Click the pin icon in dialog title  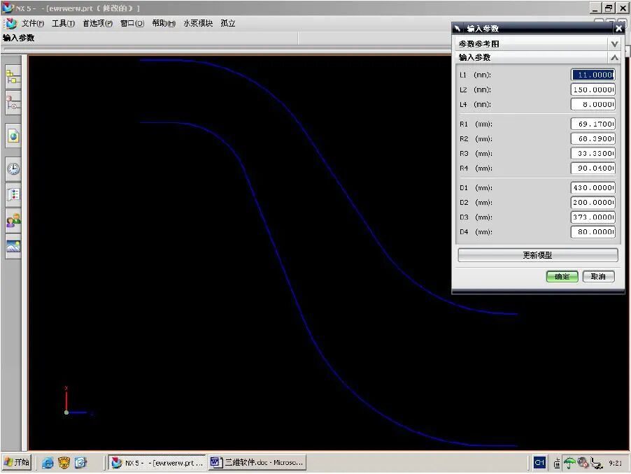click(458, 28)
